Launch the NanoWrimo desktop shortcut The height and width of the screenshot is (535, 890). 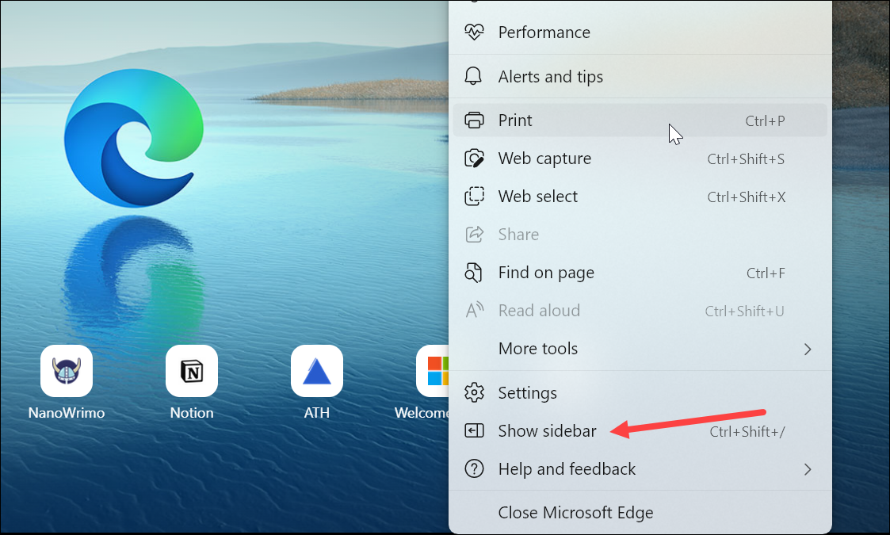coord(67,370)
